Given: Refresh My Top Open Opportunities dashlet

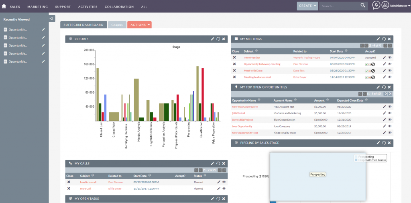Looking at the screenshot, I should coord(384,87).
